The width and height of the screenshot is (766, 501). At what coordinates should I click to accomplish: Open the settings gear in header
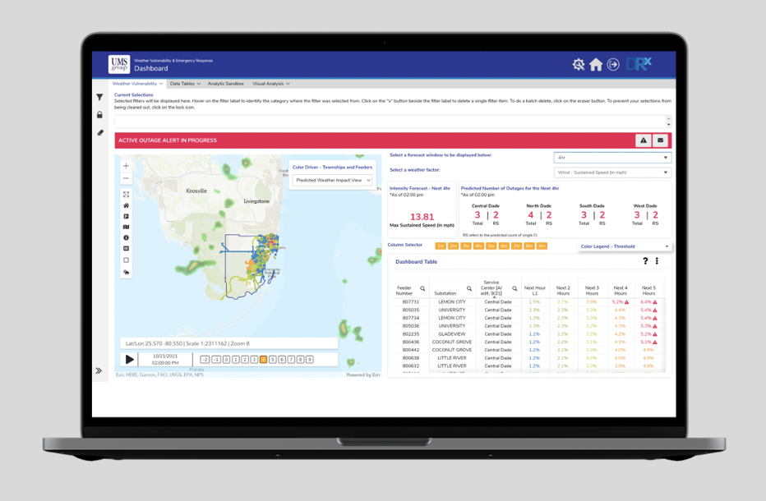[x=579, y=65]
